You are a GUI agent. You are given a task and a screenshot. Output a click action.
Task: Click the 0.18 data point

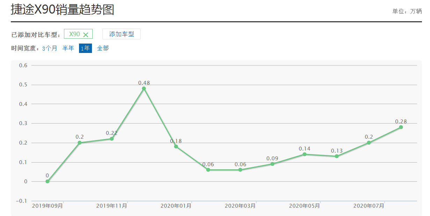[176, 146]
